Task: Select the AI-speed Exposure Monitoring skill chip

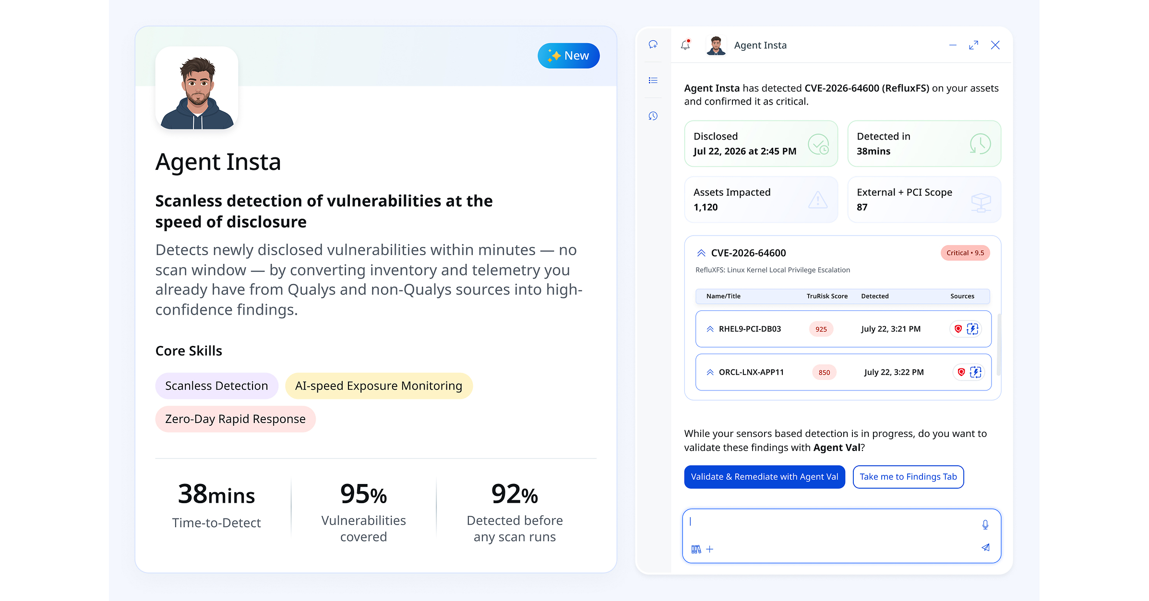Action: coord(379,386)
